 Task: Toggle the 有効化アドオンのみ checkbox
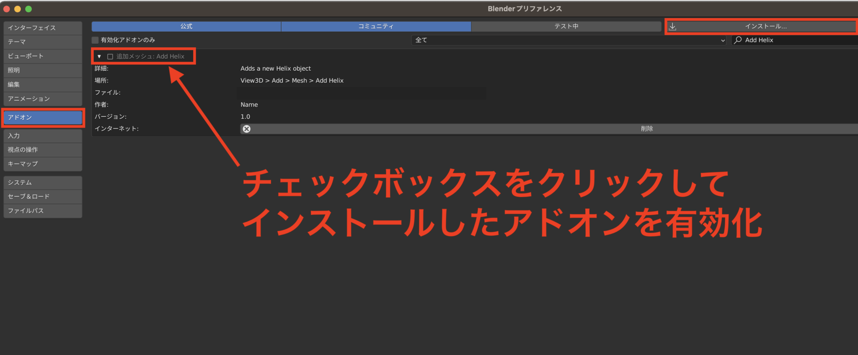pyautogui.click(x=95, y=40)
